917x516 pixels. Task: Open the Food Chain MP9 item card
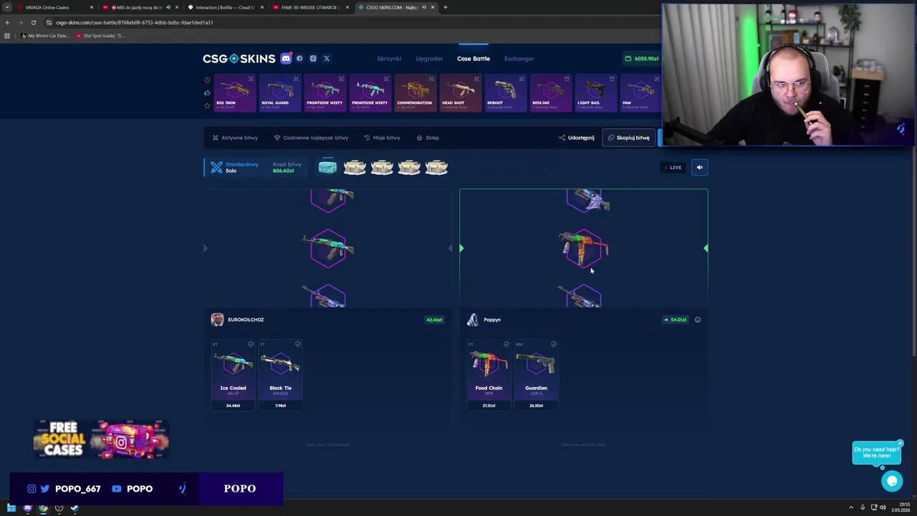click(489, 376)
